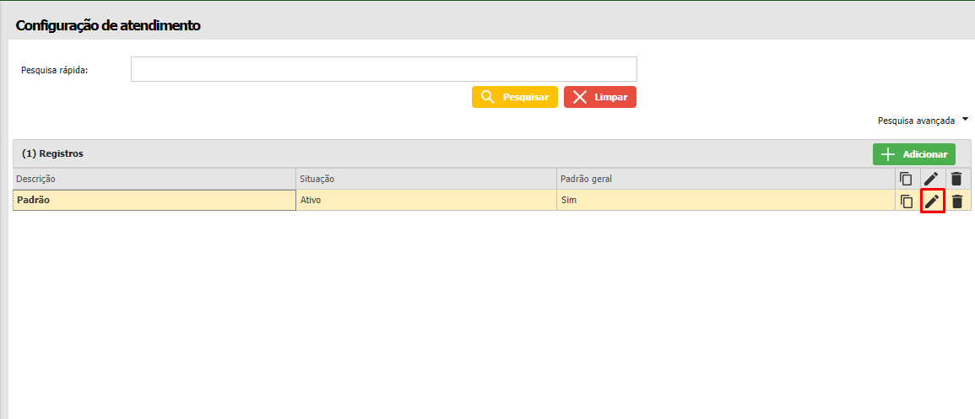Sort by Descrição column header
The width and height of the screenshot is (975, 419).
click(x=154, y=179)
